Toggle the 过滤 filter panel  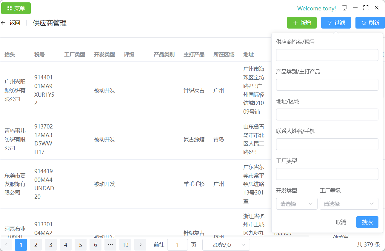pos(336,23)
